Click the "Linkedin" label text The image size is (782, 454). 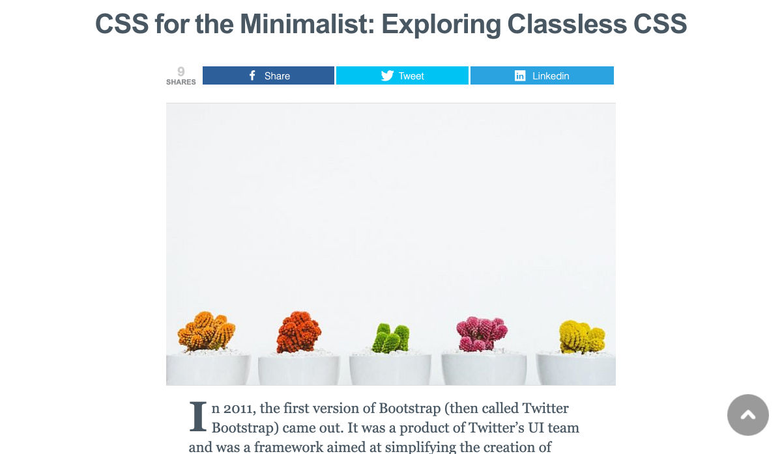(551, 76)
